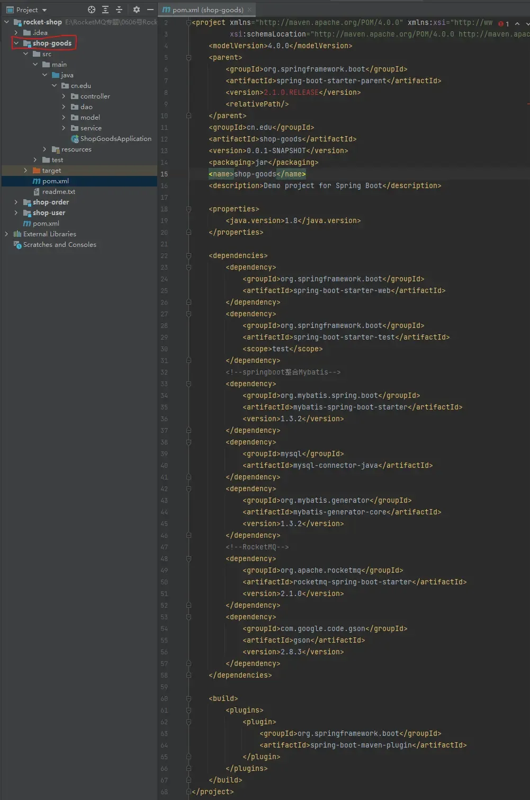Viewport: 530px width, 800px height.
Task: Expand the target folder
Action: pos(25,171)
